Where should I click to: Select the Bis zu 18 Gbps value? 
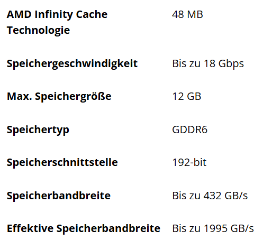pyautogui.click(x=208, y=64)
